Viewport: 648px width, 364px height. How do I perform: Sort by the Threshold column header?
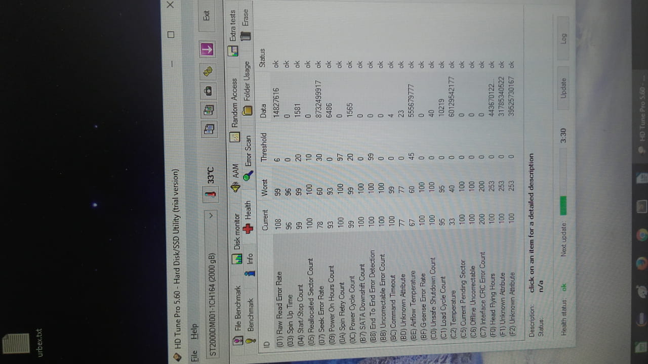[x=264, y=147]
